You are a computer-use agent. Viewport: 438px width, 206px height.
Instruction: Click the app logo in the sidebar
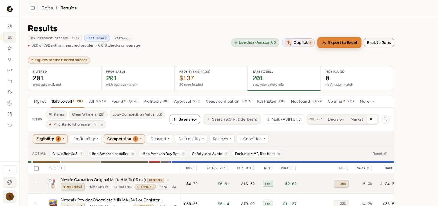[9, 9]
